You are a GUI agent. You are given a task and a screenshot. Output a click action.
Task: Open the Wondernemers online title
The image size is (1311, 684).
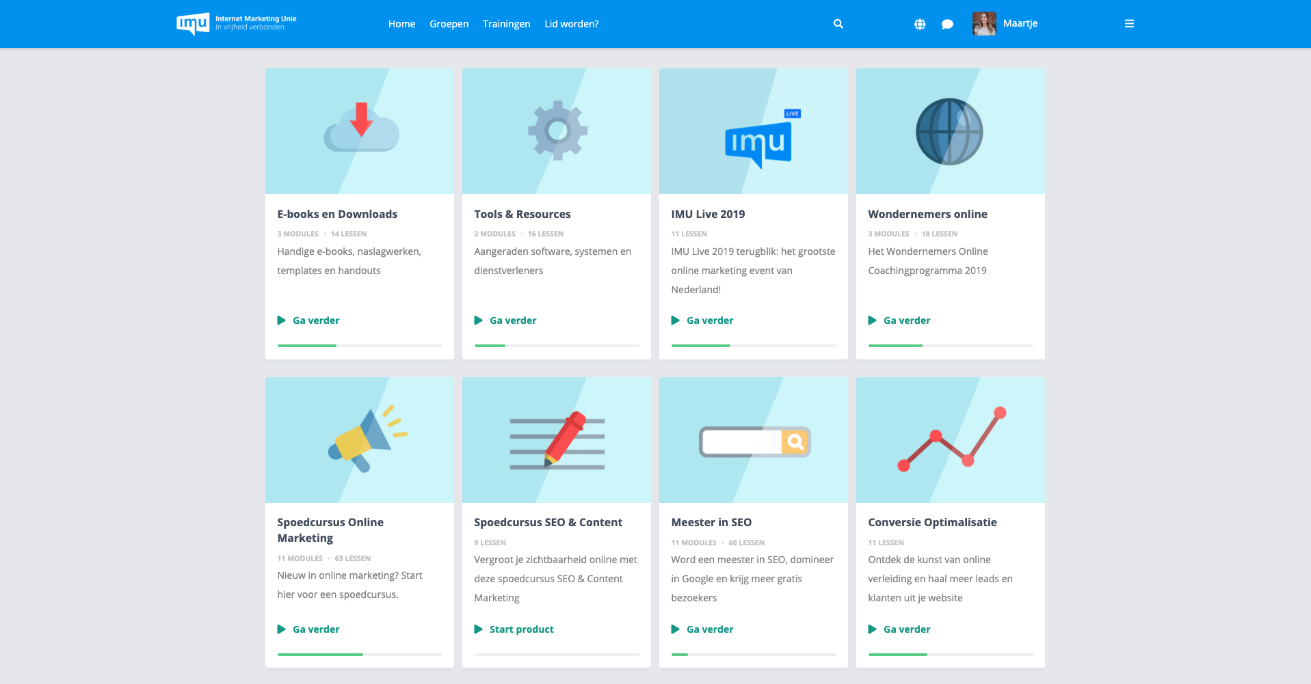tap(927, 214)
